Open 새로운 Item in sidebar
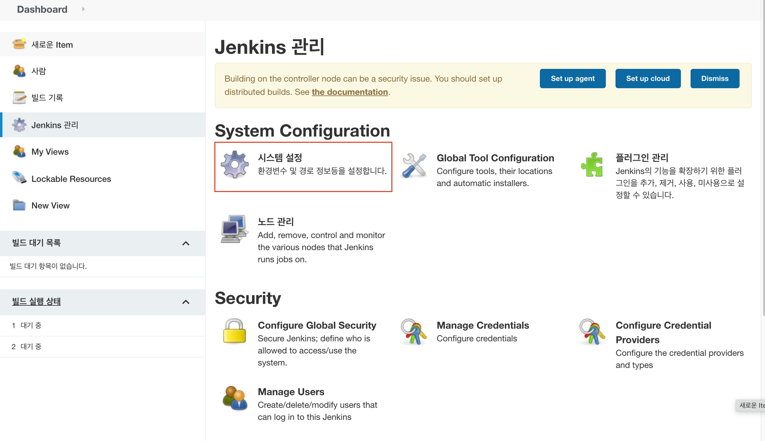The width and height of the screenshot is (765, 441). click(52, 45)
